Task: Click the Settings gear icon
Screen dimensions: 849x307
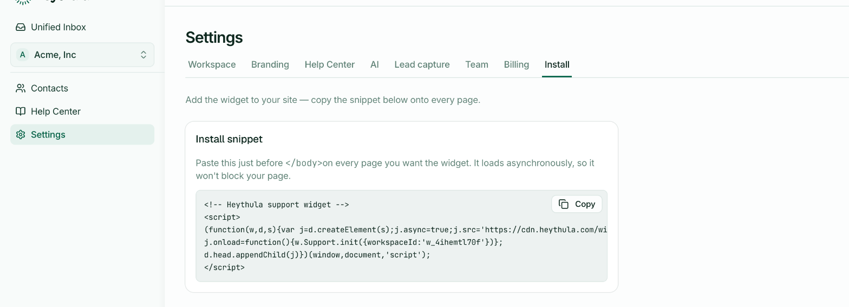Action: [x=21, y=135]
